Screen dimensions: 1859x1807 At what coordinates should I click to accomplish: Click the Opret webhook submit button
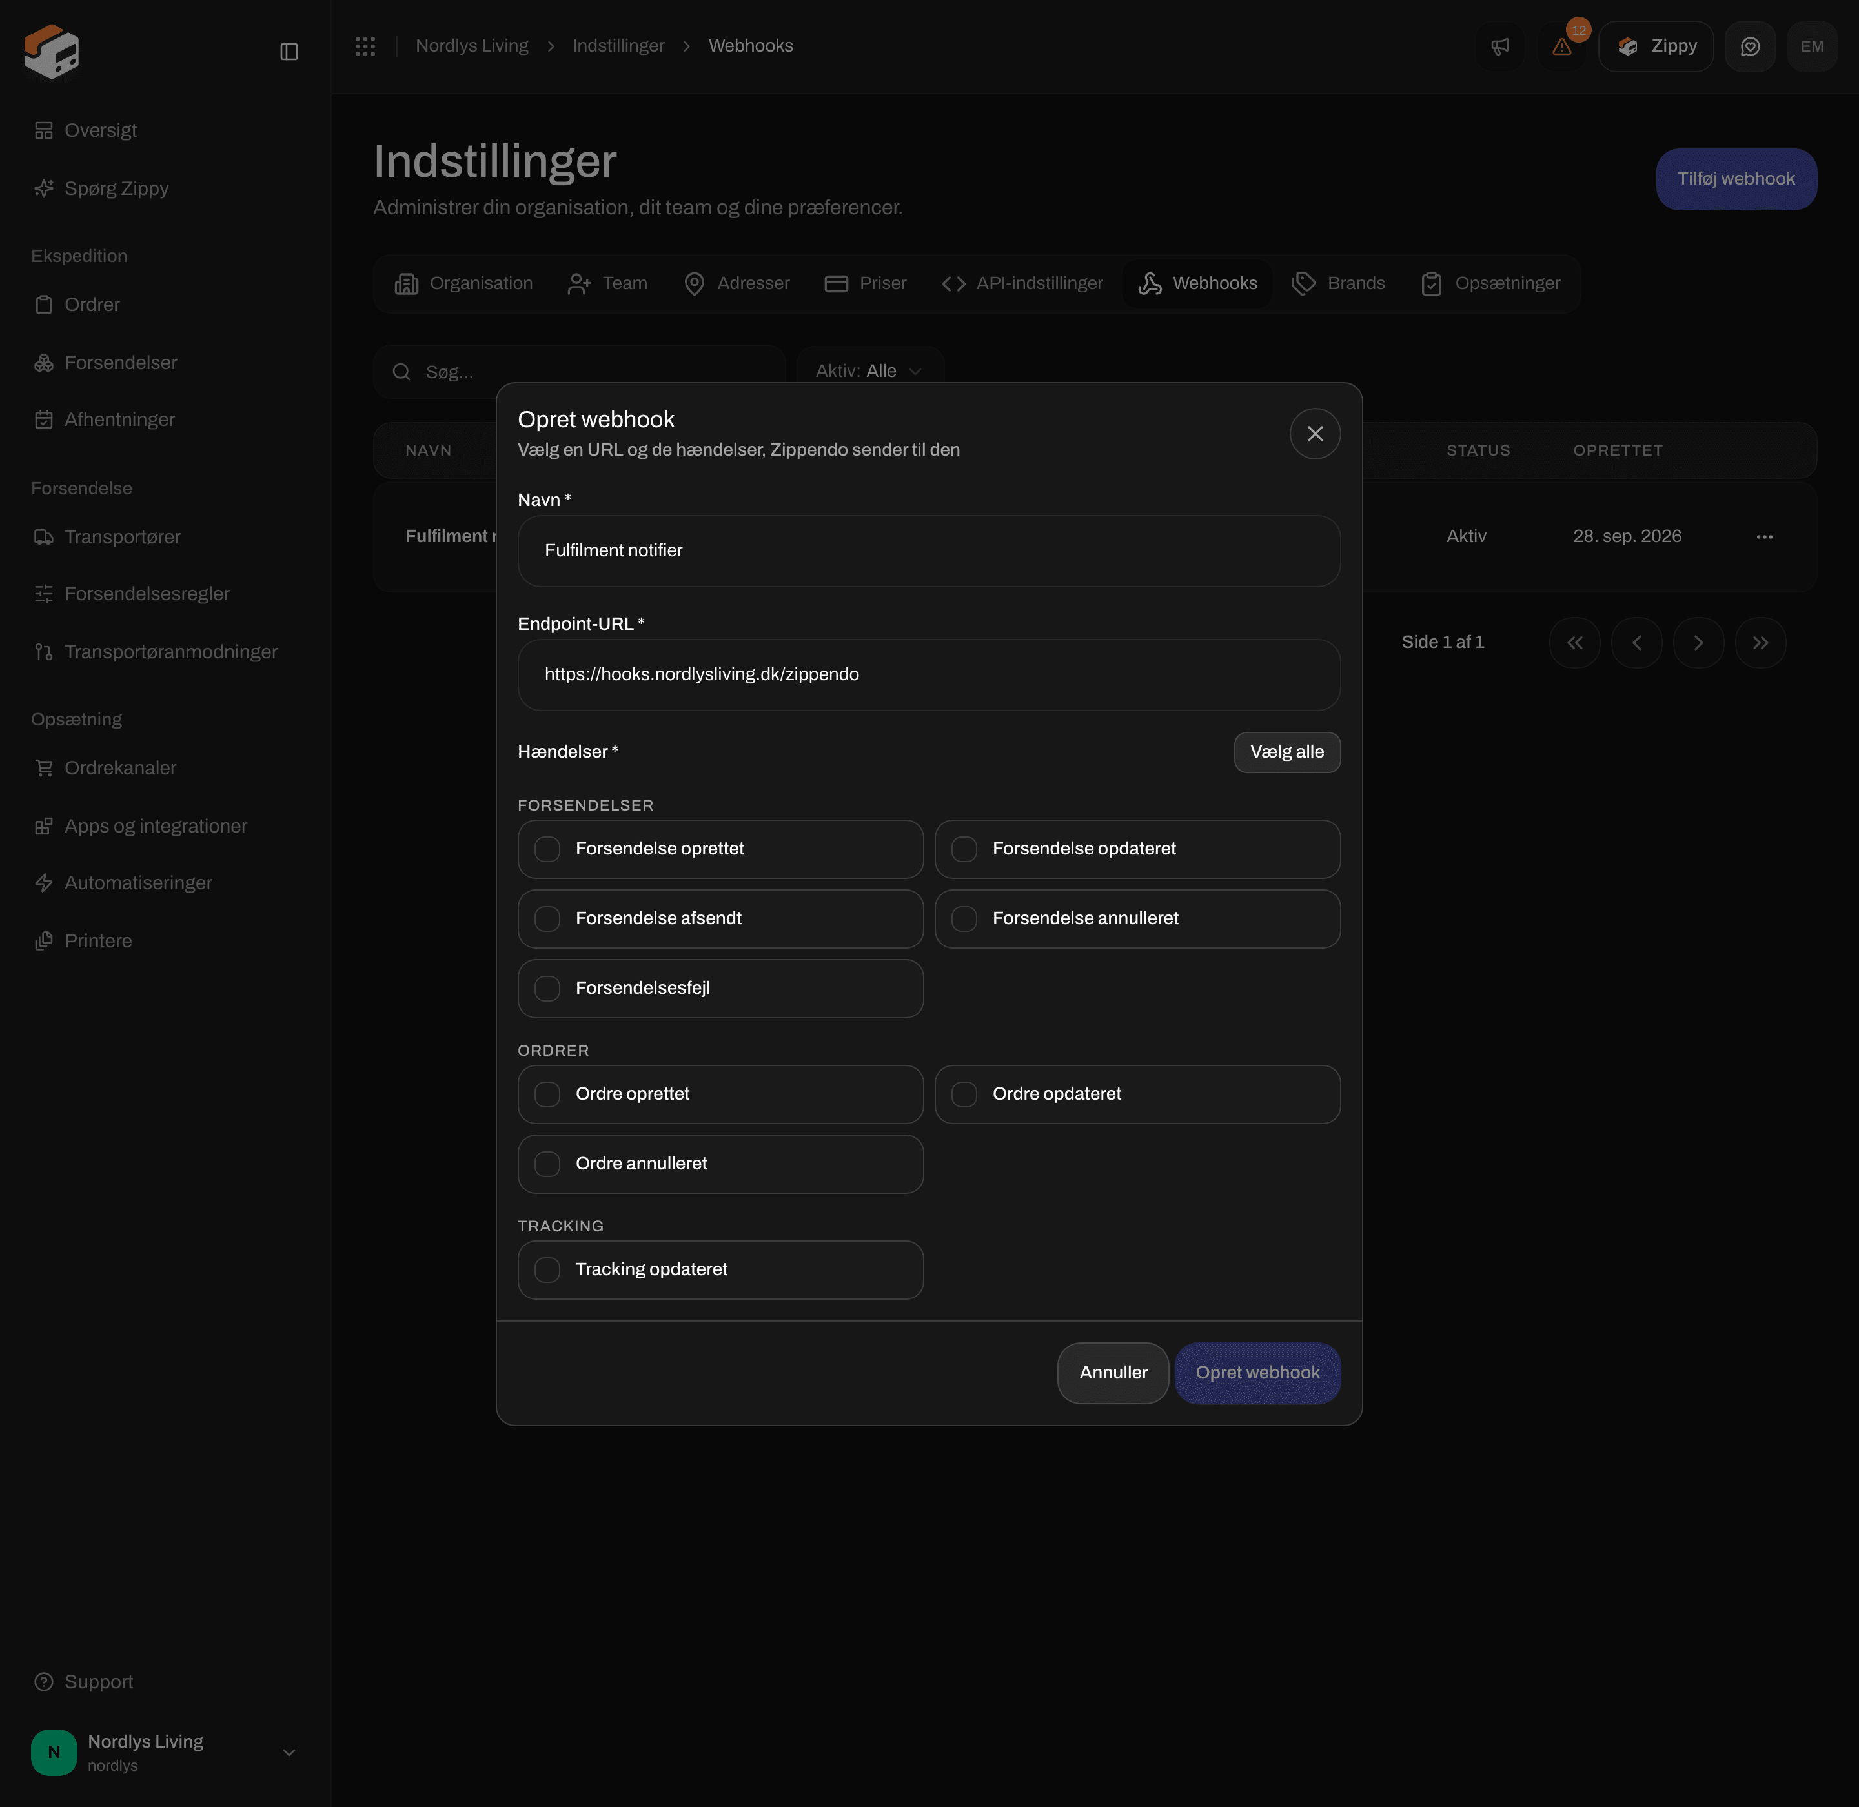[1257, 1372]
